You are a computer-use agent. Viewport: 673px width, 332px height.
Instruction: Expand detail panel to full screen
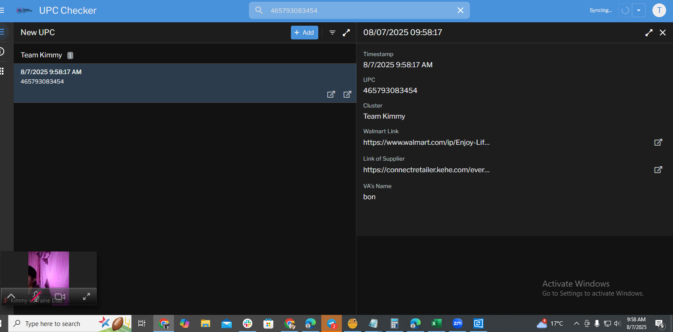649,33
